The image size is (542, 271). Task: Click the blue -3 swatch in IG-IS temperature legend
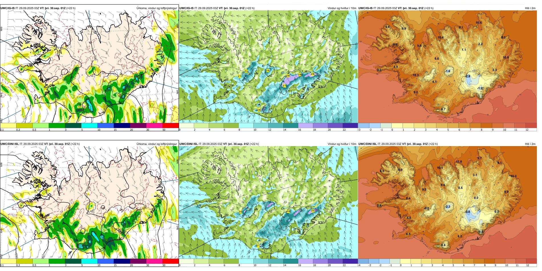[363, 125]
